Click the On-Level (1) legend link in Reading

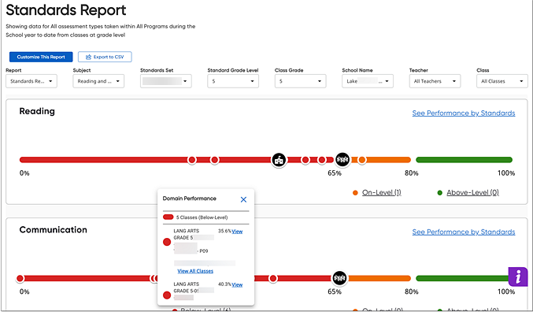pyautogui.click(x=381, y=193)
